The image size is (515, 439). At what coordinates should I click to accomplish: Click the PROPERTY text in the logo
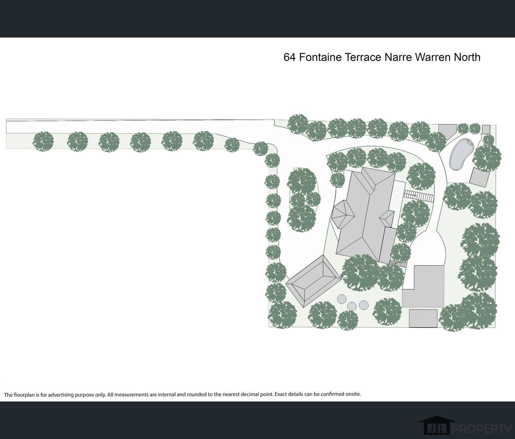click(482, 429)
